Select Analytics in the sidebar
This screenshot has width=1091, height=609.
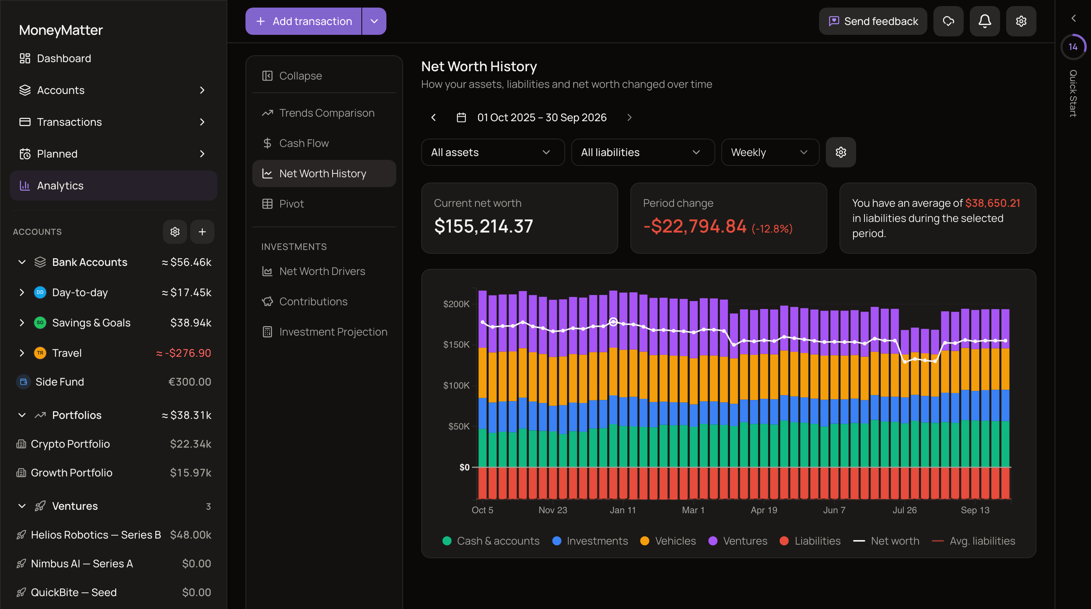(x=114, y=186)
